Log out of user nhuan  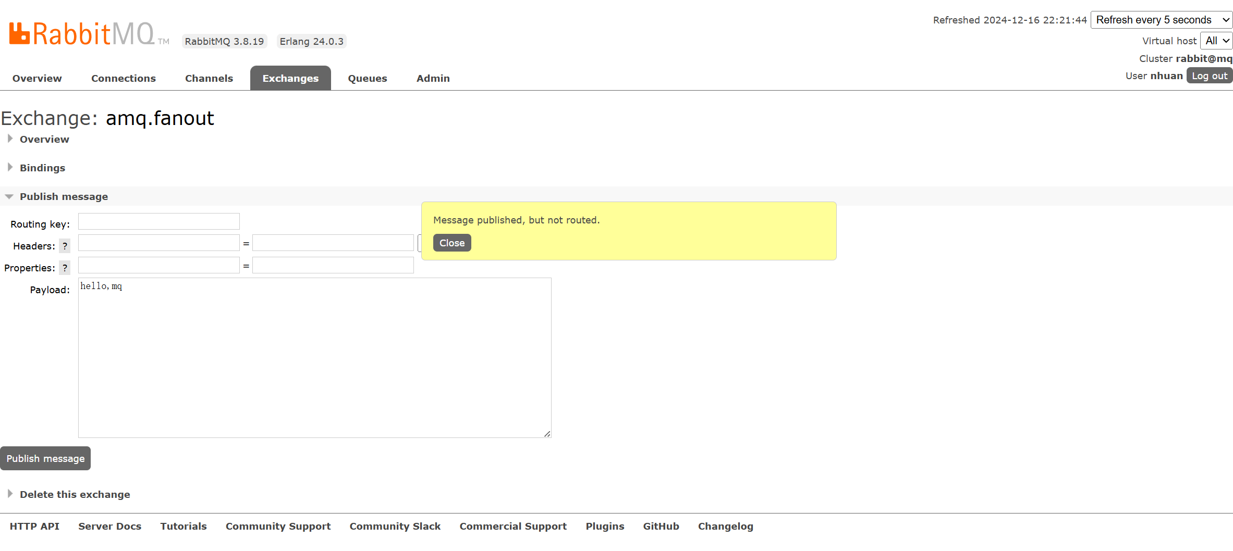pyautogui.click(x=1210, y=76)
